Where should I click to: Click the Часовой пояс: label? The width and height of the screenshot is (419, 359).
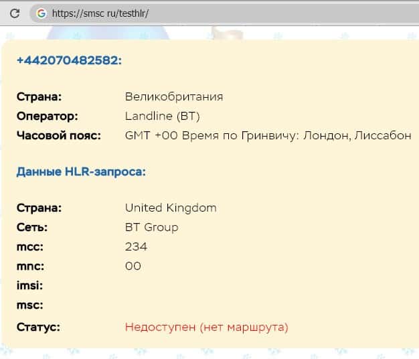(59, 135)
